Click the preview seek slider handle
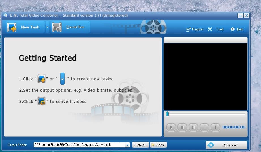The image size is (261, 152). coord(168,114)
